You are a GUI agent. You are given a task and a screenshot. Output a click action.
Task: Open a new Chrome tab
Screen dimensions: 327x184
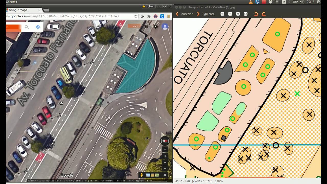46,10
